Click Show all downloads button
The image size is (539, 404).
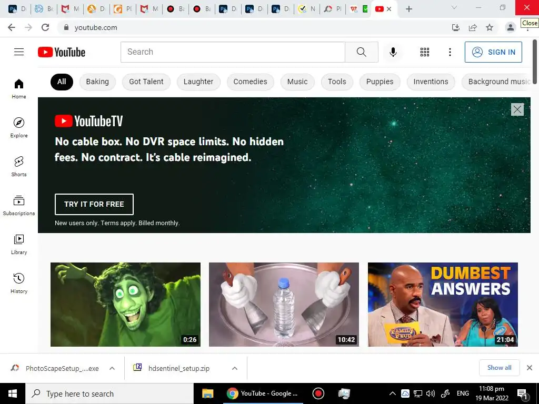pos(499,368)
